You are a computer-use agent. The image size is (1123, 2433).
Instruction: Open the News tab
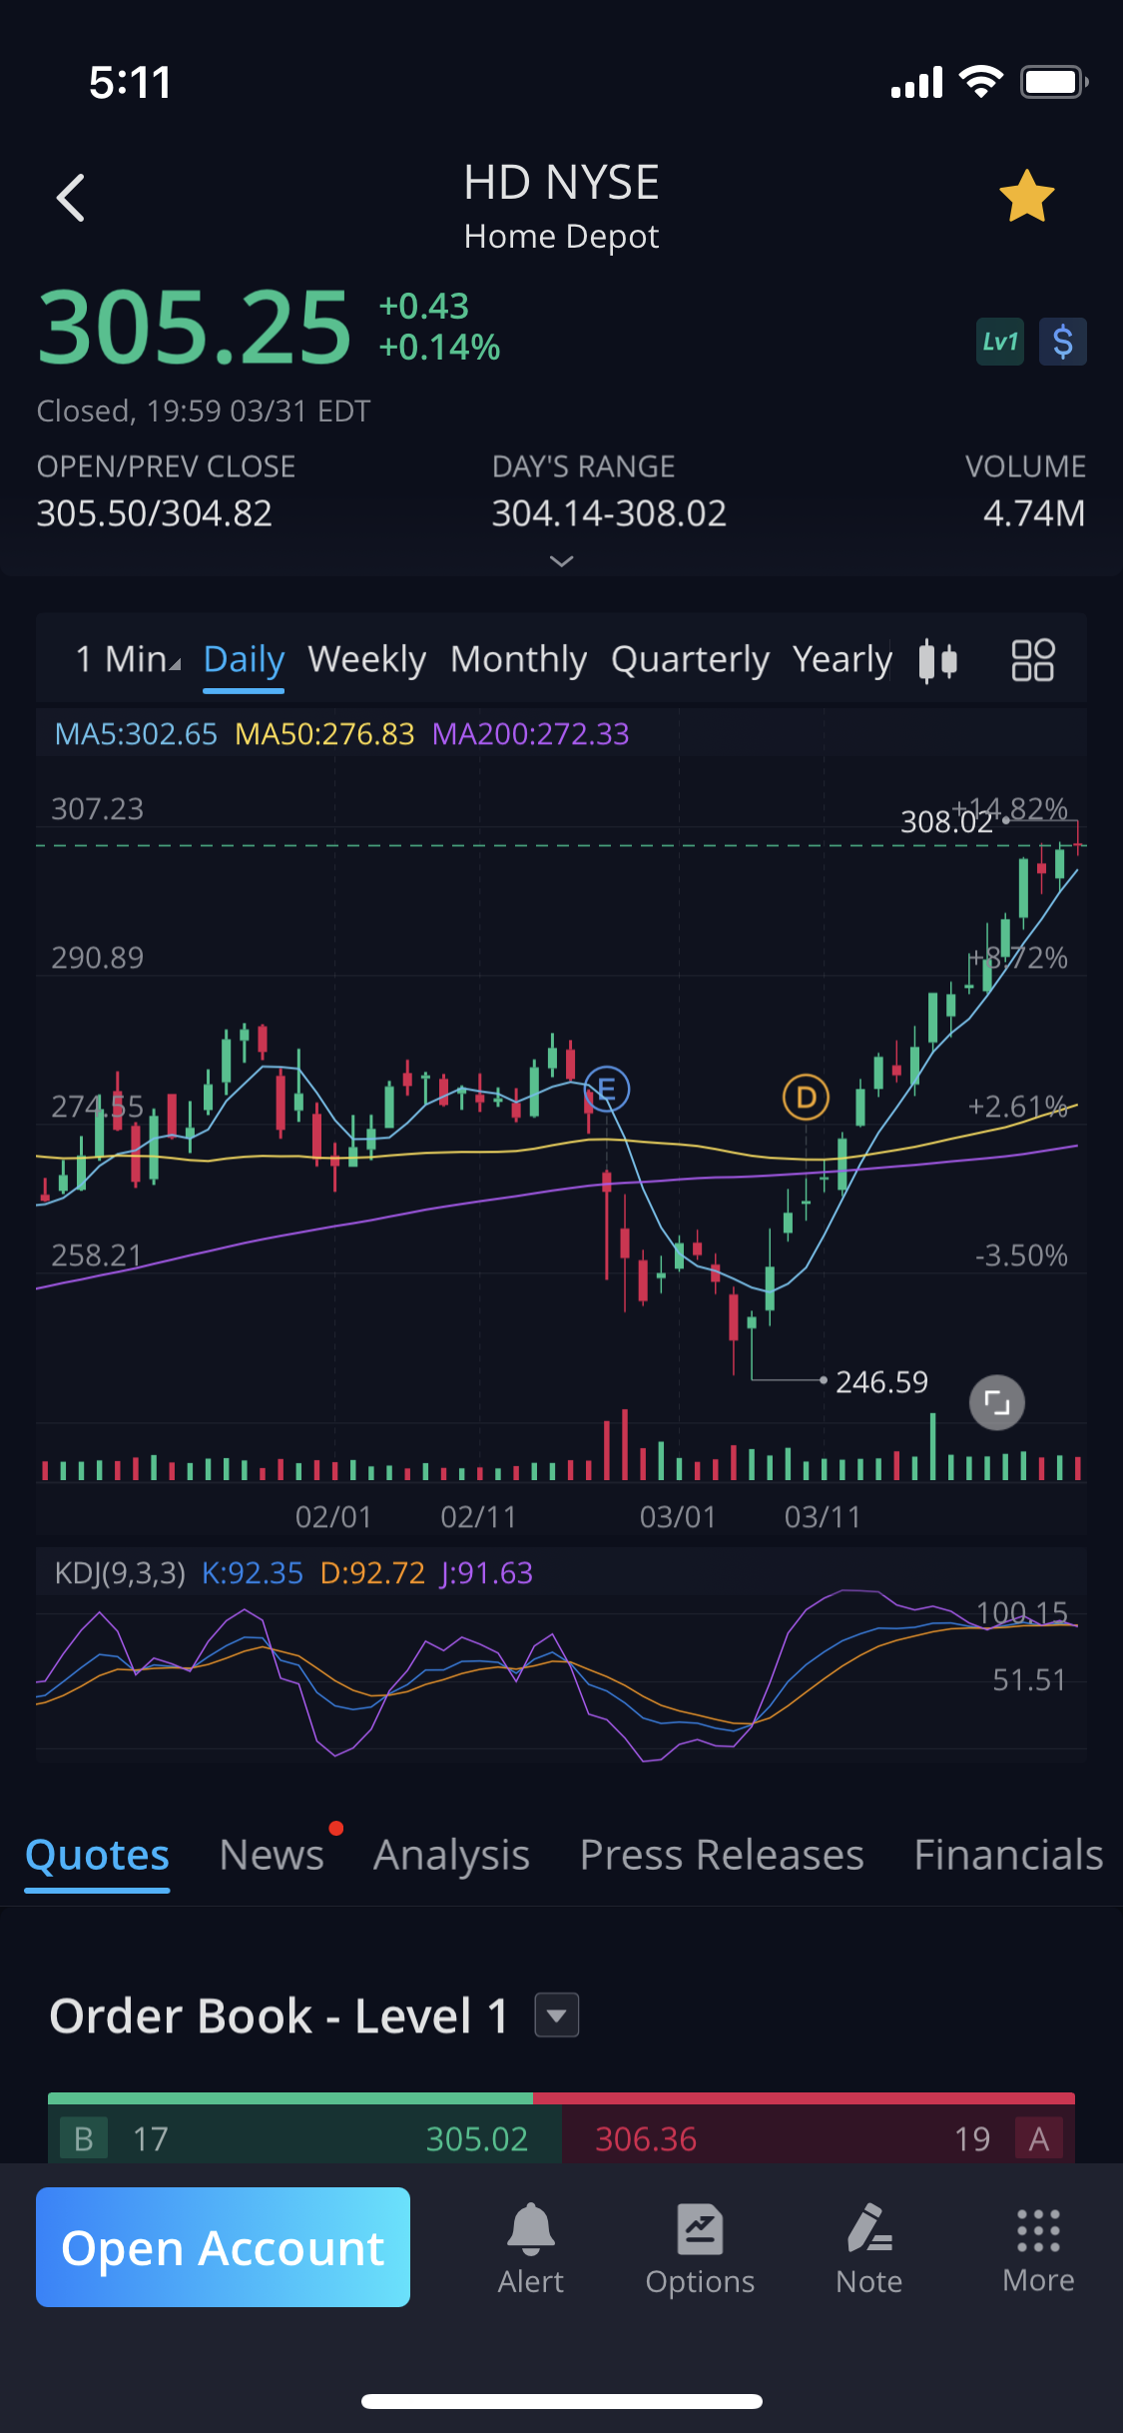pyautogui.click(x=272, y=1855)
